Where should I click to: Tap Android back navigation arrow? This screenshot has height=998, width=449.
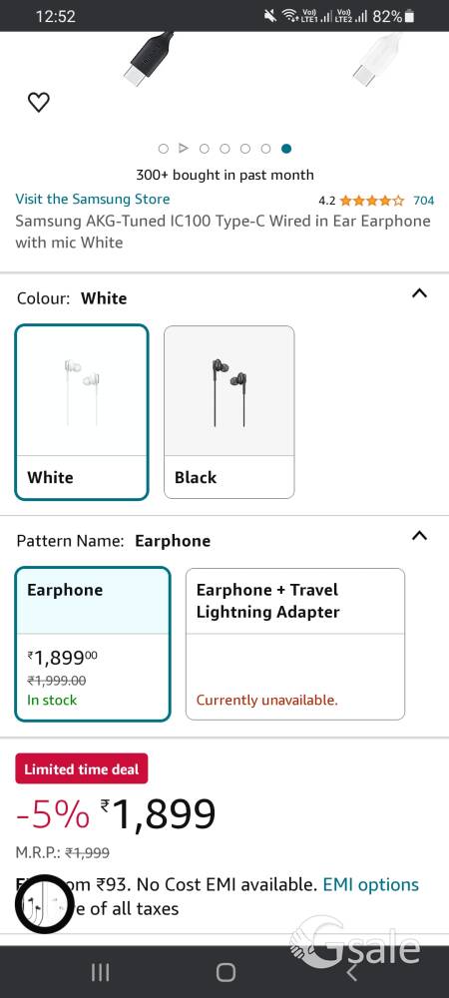(x=351, y=972)
